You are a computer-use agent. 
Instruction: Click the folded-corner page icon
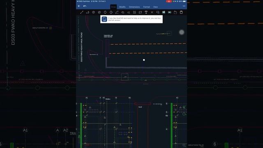click(175, 12)
